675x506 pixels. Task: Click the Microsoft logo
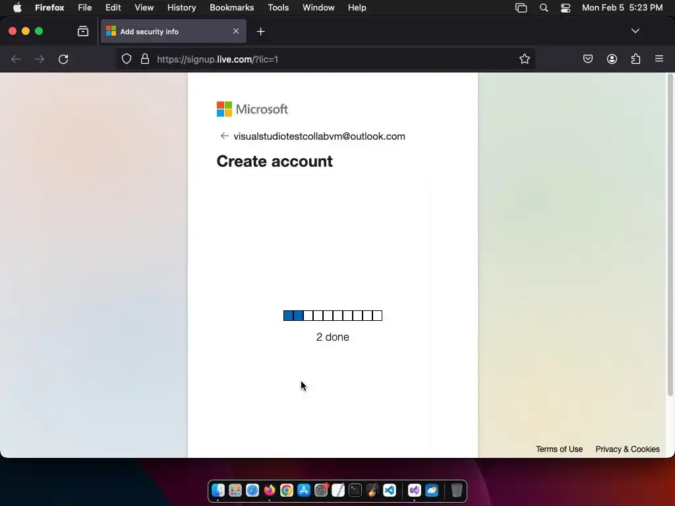(x=252, y=109)
